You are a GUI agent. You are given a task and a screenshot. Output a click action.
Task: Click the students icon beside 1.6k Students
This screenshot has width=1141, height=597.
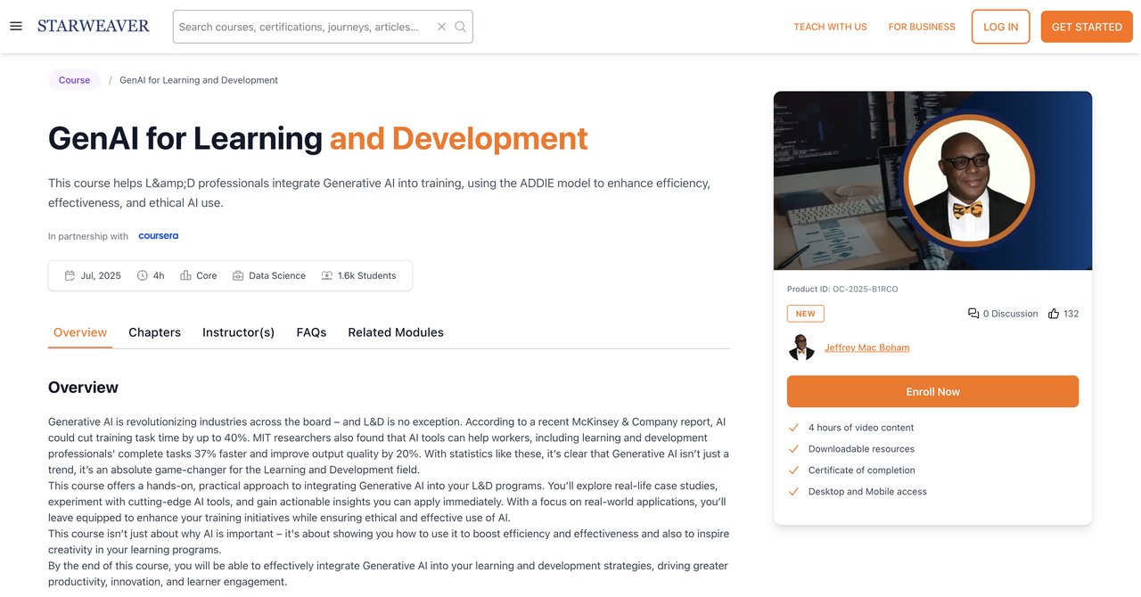click(327, 276)
